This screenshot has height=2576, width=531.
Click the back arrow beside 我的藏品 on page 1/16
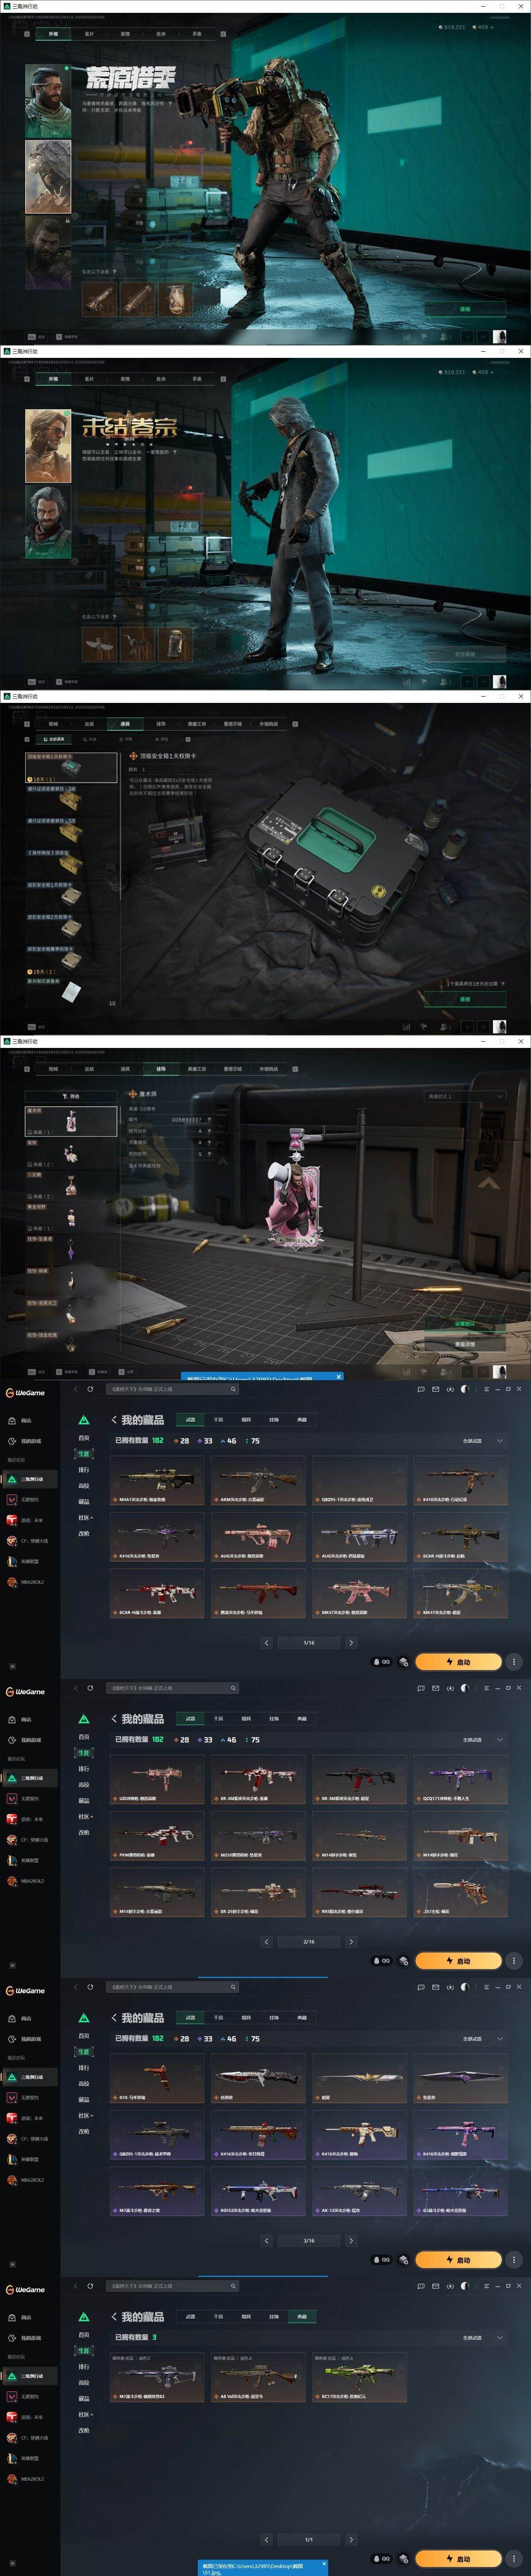114,1420
